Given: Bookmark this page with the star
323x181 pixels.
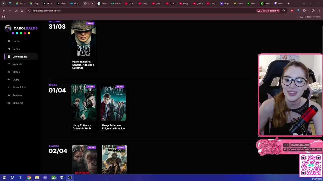Looking at the screenshot, I should click(x=284, y=11).
